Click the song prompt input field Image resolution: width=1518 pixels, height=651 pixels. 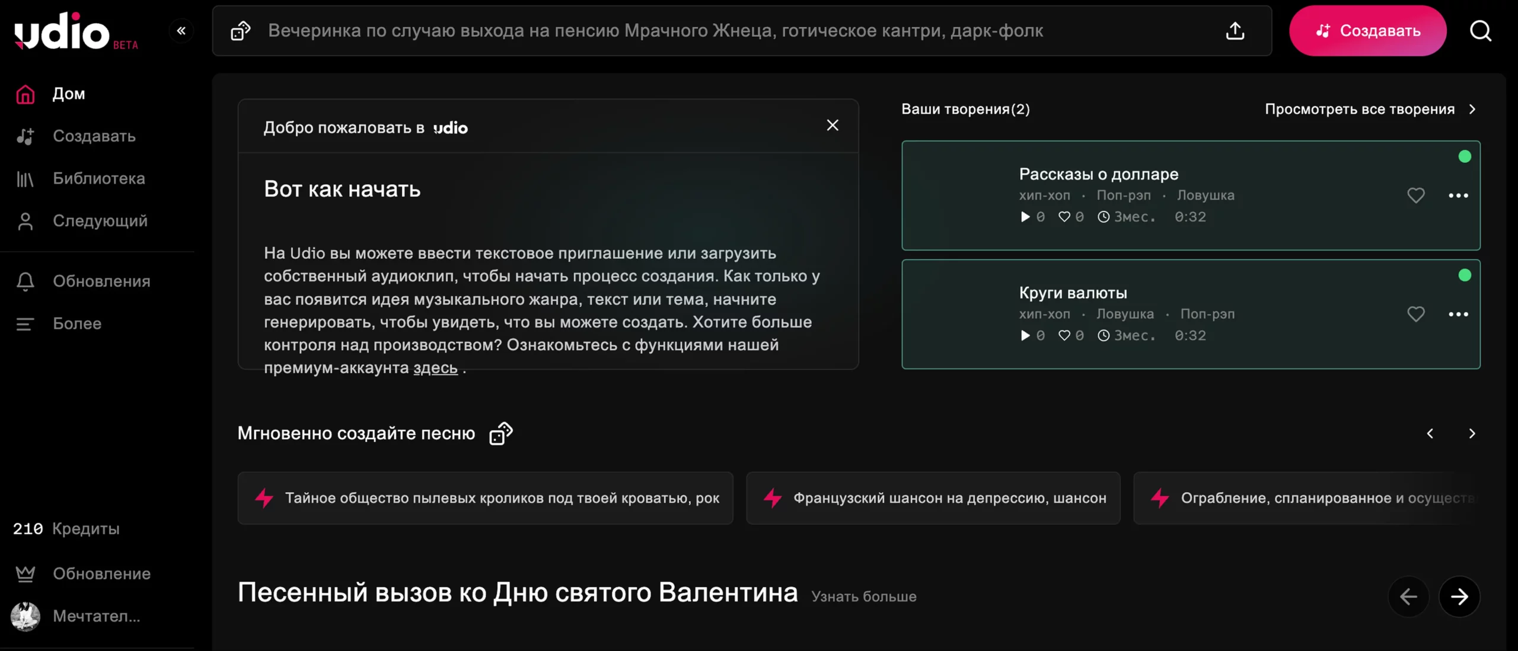pos(712,31)
